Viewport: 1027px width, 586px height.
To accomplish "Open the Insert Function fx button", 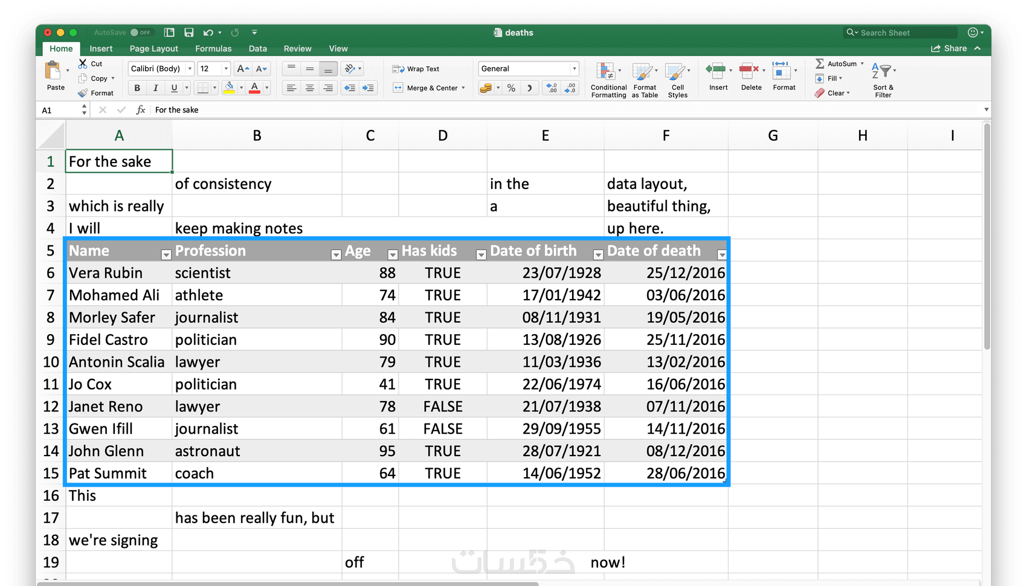I will click(141, 110).
